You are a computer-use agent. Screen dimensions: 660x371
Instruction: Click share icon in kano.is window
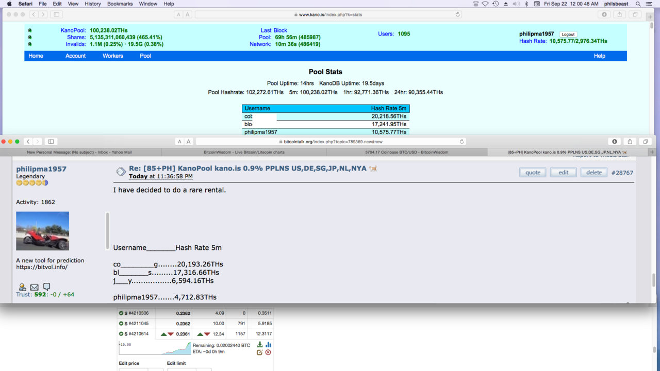[620, 14]
